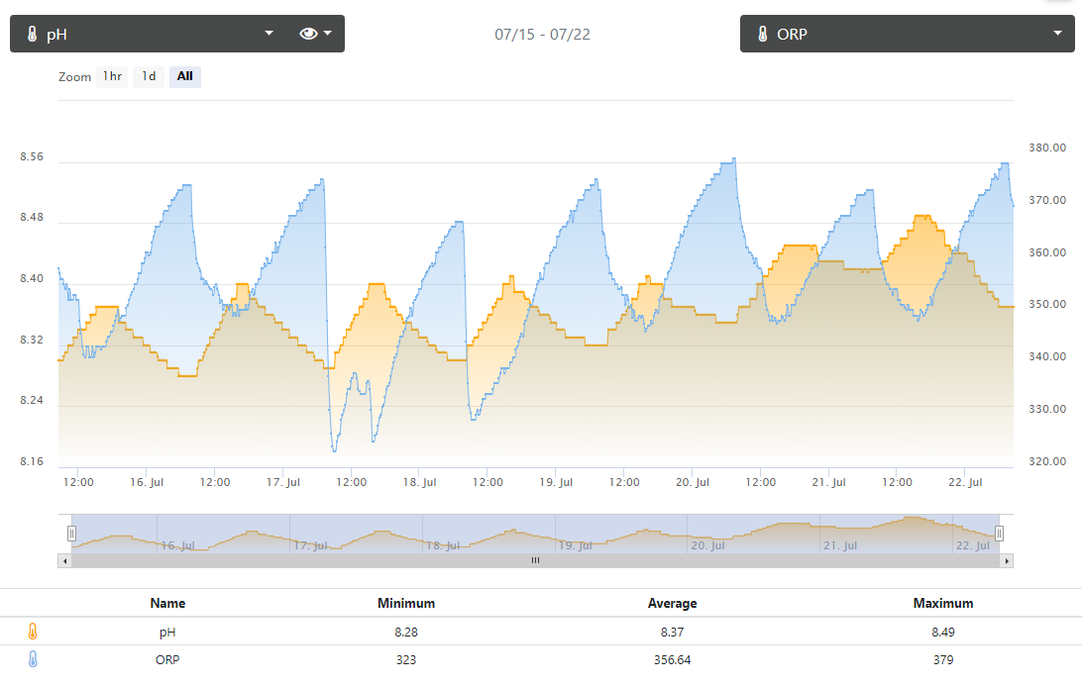Screen dimensions: 1082x686
Task: Click pH minimum value 8.28
Action: [406, 633]
